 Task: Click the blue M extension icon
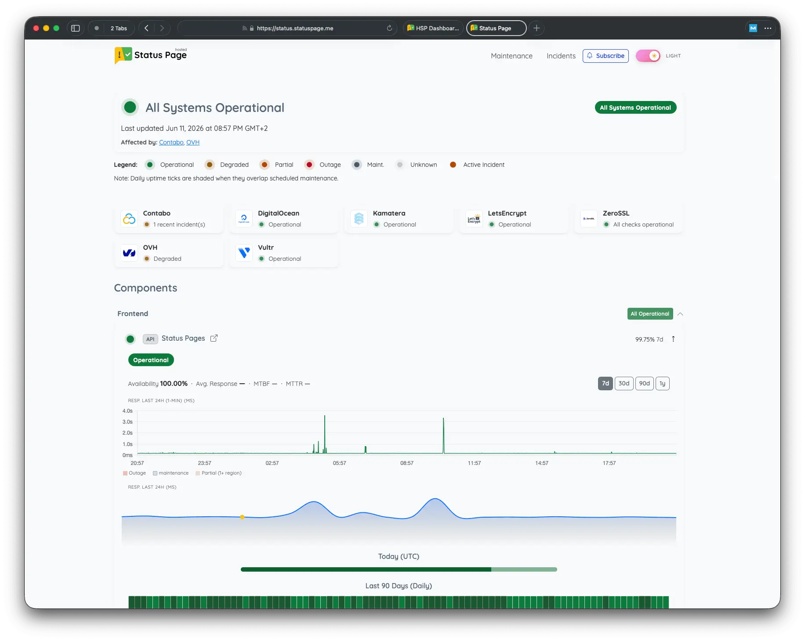pos(753,28)
